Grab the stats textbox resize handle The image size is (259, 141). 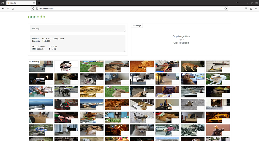click(x=124, y=51)
